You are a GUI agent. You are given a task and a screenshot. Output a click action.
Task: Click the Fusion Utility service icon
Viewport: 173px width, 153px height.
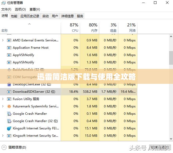(9, 99)
